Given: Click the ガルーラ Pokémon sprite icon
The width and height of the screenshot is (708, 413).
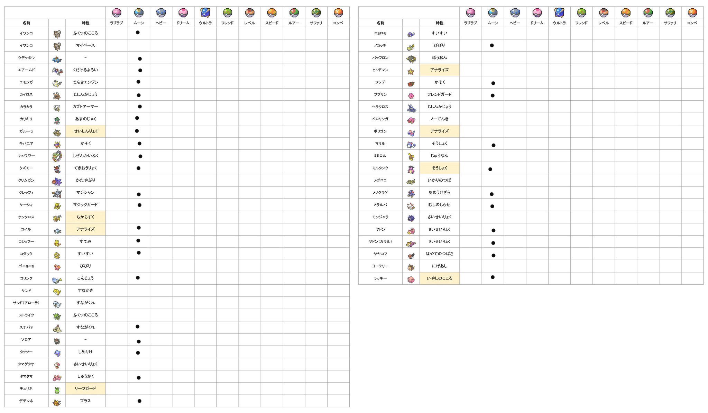Looking at the screenshot, I should pyautogui.click(x=57, y=132).
